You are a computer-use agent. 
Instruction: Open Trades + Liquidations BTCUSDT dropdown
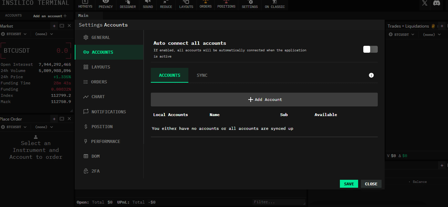(x=402, y=35)
